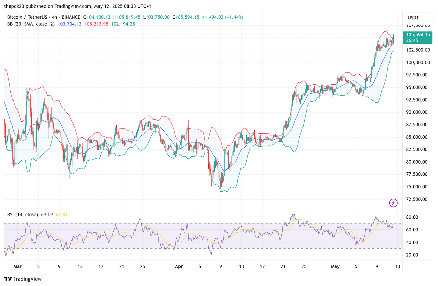Click the purple lightning bolt icon

[x=393, y=203]
